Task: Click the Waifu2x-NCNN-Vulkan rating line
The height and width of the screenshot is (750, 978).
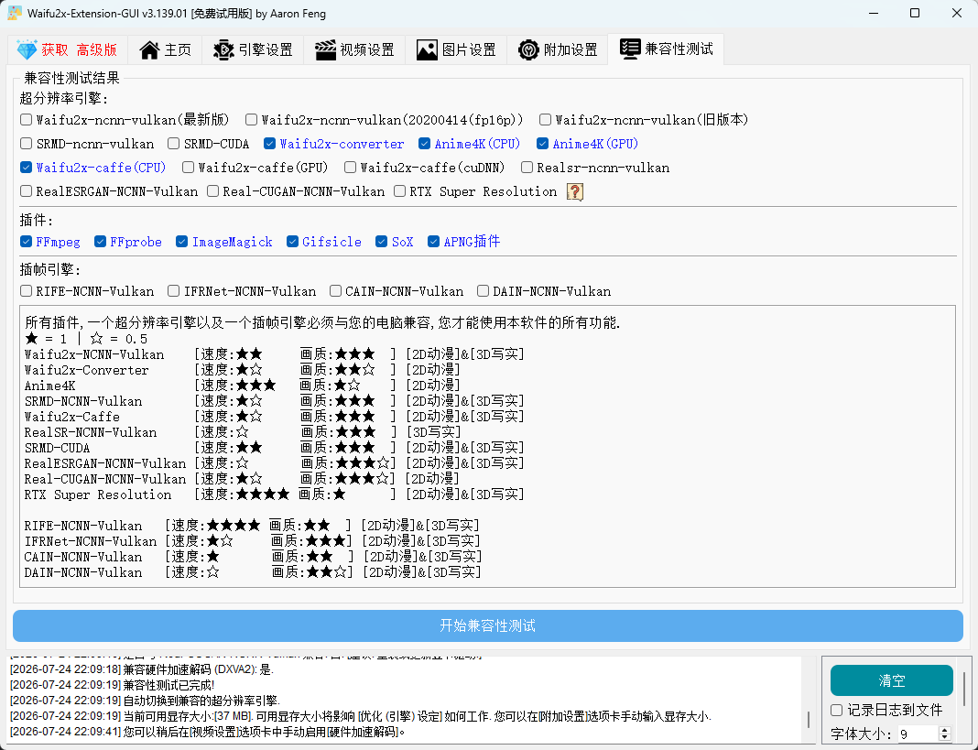Action: click(275, 354)
